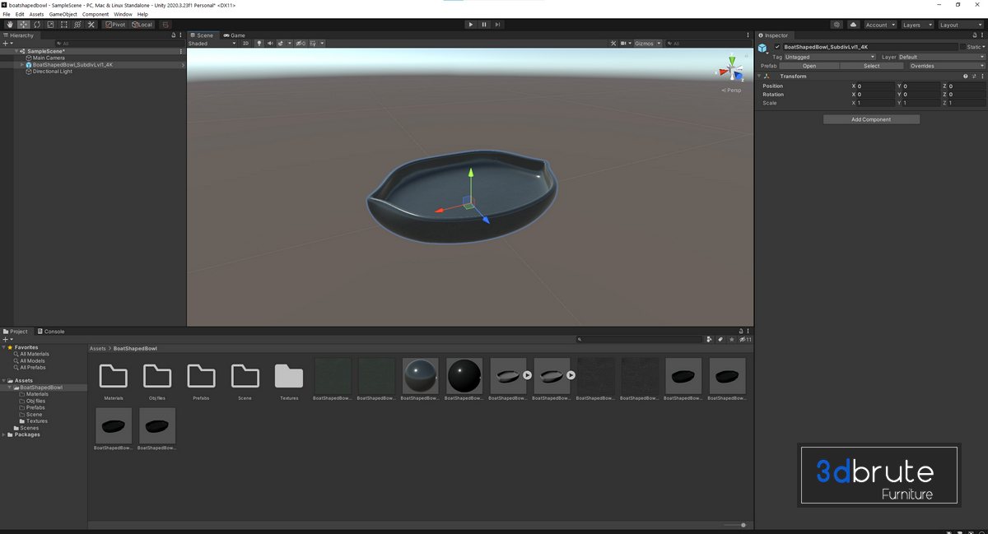Open the Layers dropdown
The height and width of the screenshot is (534, 988).
coord(916,25)
